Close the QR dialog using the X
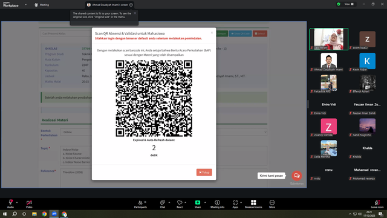 (x=212, y=33)
